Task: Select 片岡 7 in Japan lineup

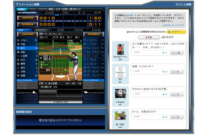Action: (27, 72)
